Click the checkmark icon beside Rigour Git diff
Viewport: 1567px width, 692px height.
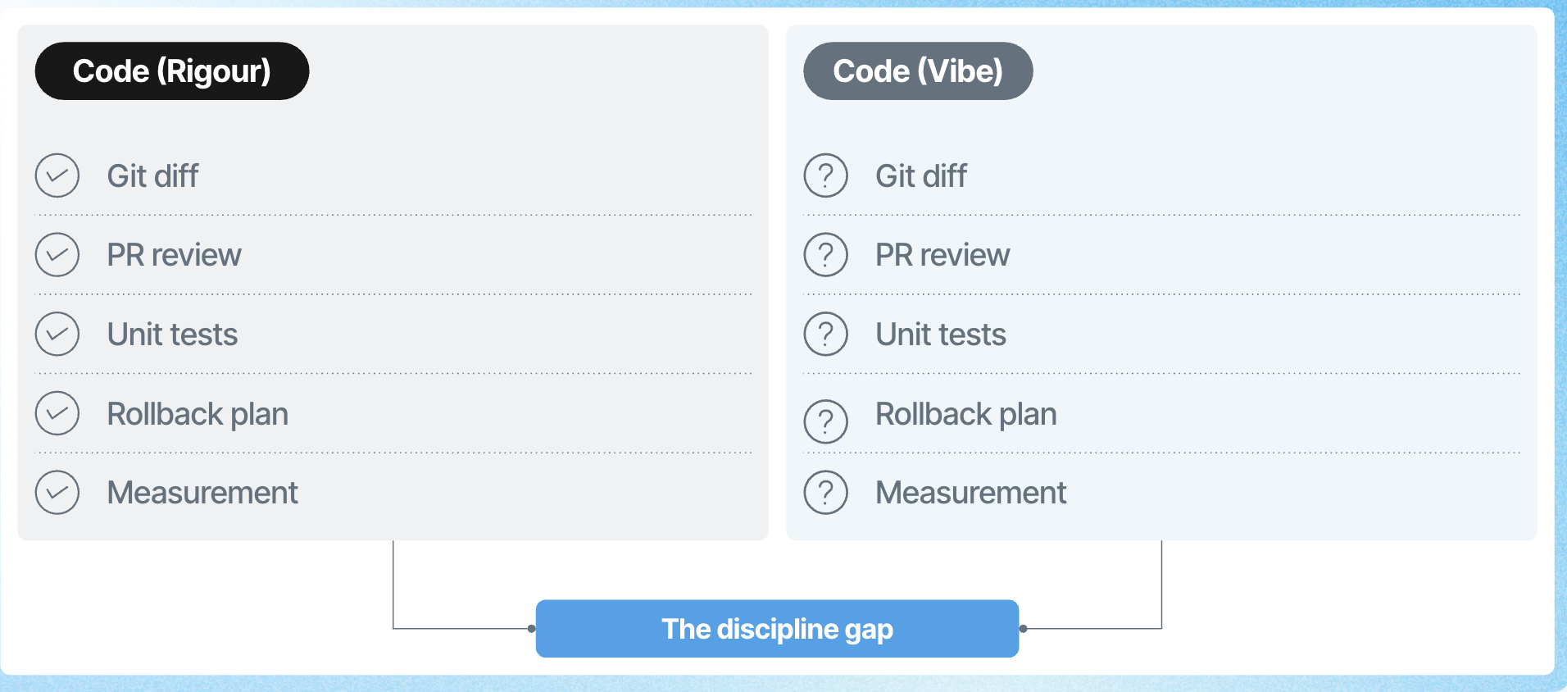click(x=57, y=175)
